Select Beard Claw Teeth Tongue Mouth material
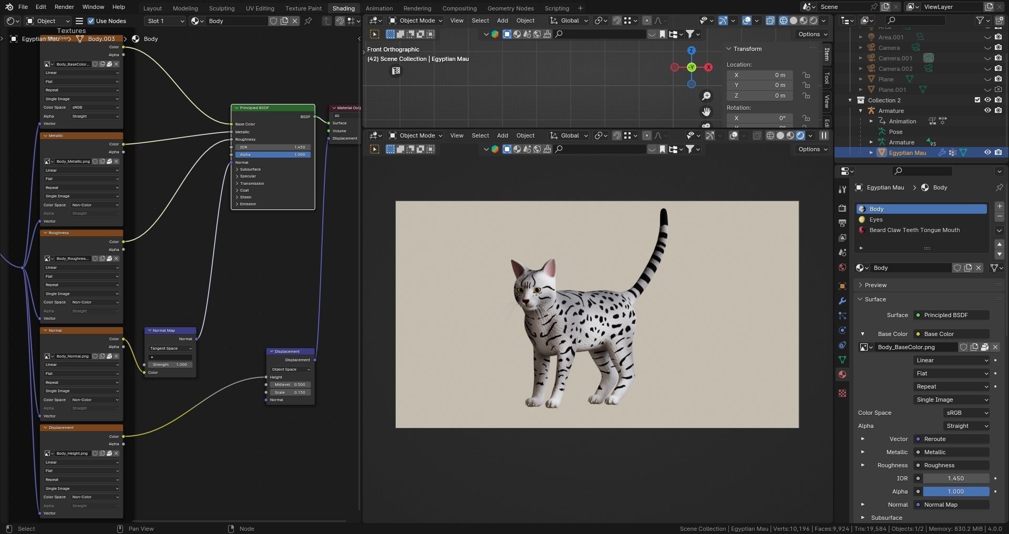 922,230
